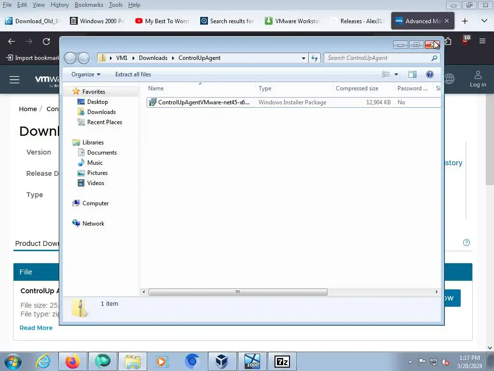
Task: Open the Documents library
Action: click(102, 152)
